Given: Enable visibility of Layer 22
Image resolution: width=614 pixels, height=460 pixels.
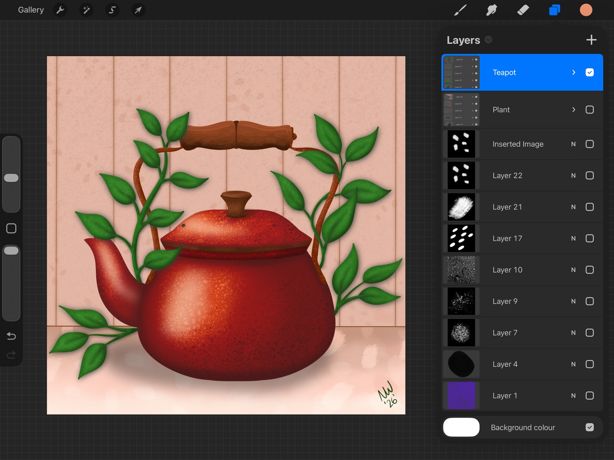Looking at the screenshot, I should 590,175.
